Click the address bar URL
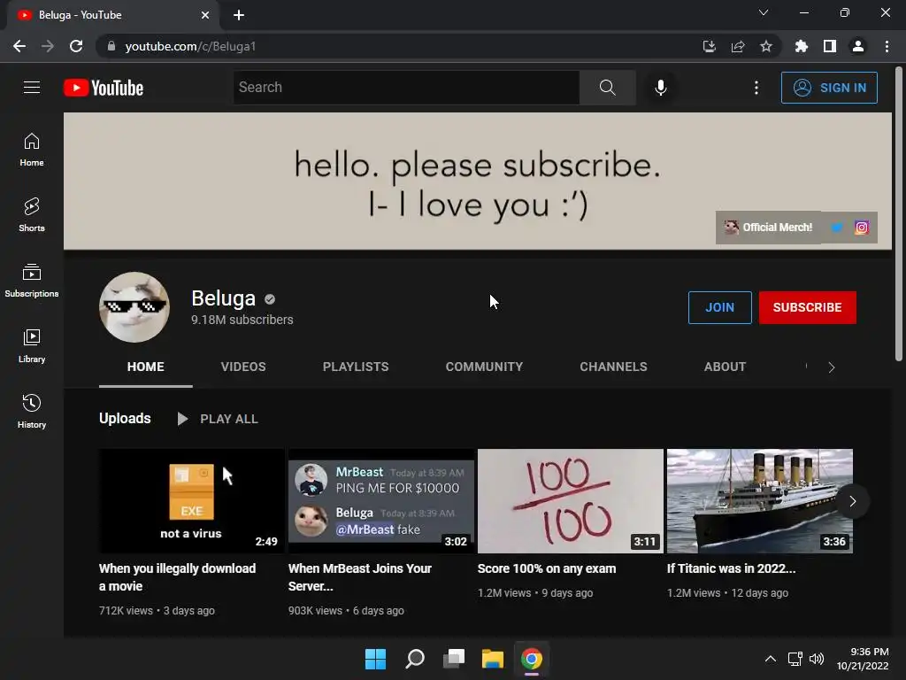 click(x=190, y=46)
